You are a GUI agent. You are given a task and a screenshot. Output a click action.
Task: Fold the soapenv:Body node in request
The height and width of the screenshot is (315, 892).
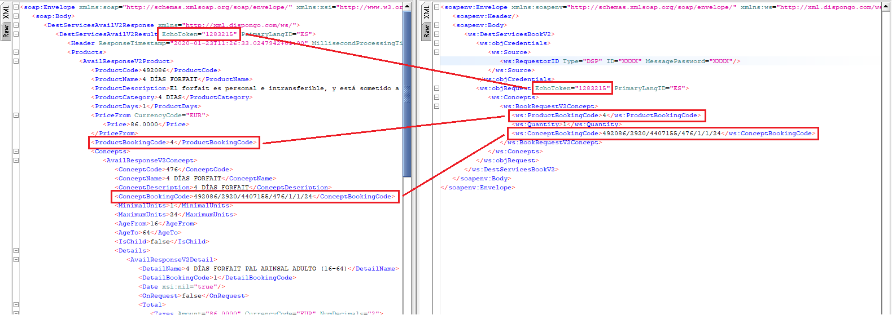(x=436, y=25)
